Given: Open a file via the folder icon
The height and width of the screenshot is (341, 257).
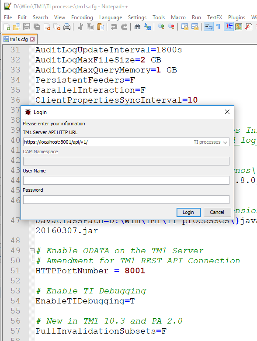Looking at the screenshot, I should click(17, 27).
